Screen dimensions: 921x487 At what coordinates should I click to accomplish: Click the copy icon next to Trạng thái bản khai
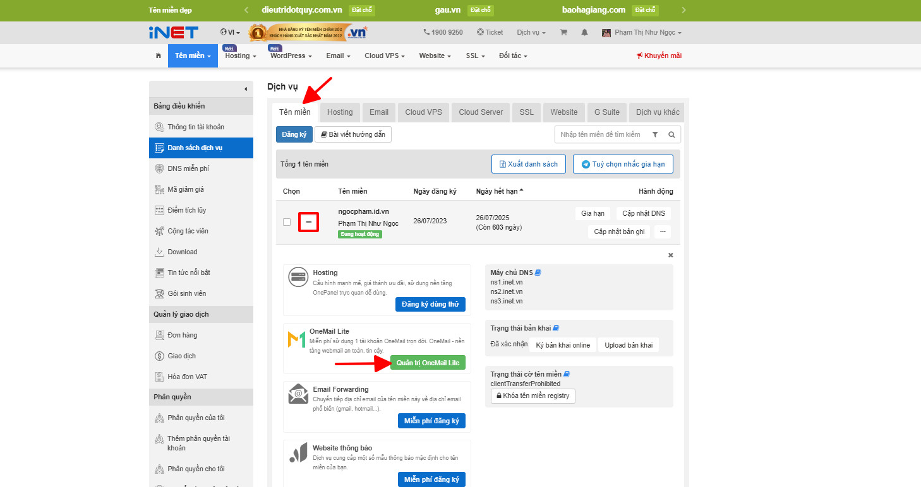[556, 327]
